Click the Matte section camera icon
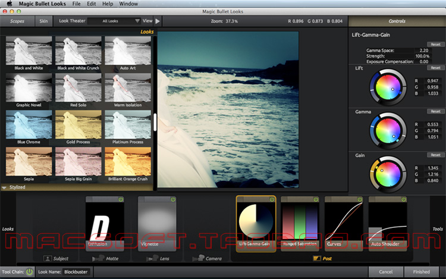This screenshot has width=446, height=279. (98, 258)
